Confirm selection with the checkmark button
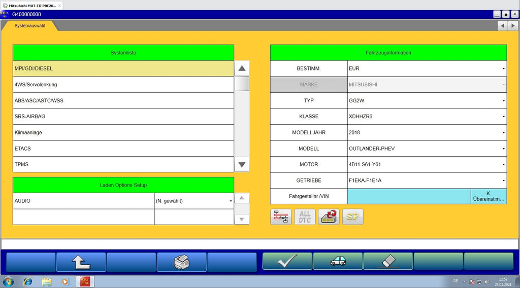This screenshot has height=288, width=520. tap(287, 262)
